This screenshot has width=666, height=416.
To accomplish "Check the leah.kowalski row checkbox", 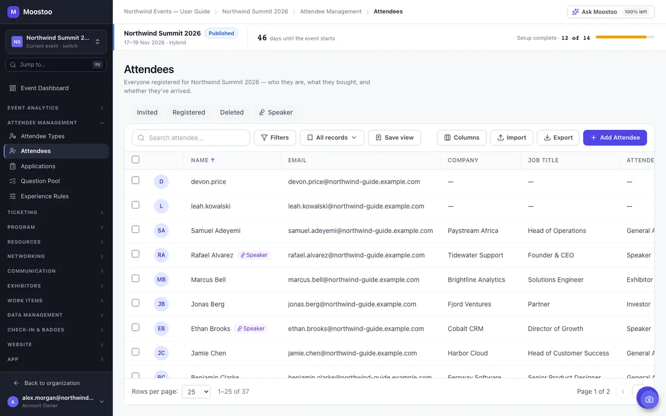I will [x=135, y=205].
